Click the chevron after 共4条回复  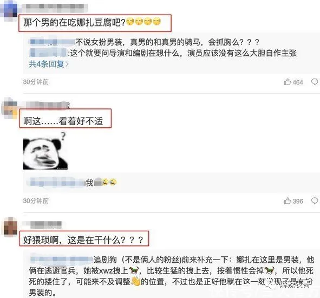67,64
